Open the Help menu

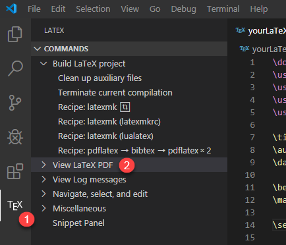[259, 9]
